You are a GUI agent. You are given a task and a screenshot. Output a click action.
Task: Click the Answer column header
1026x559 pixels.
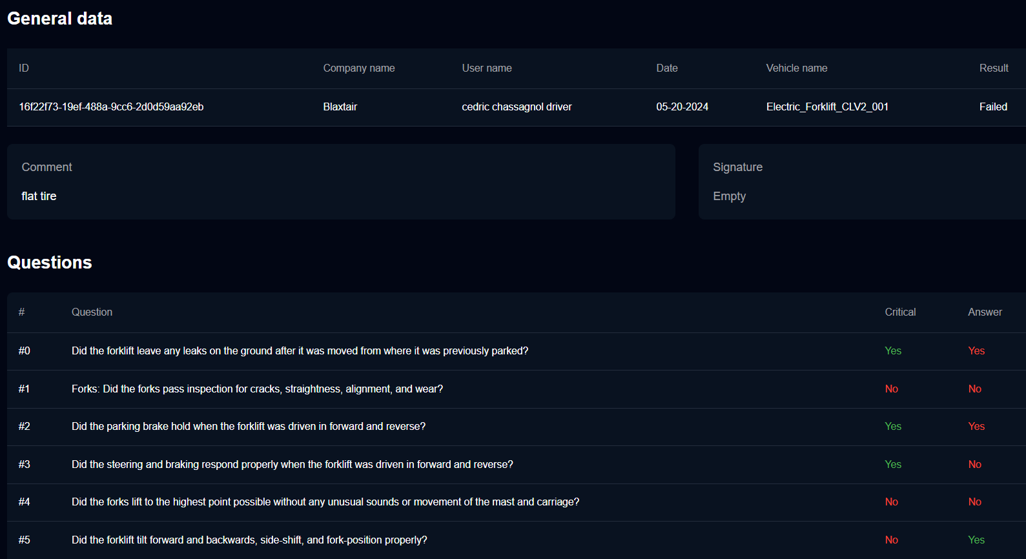pos(984,312)
